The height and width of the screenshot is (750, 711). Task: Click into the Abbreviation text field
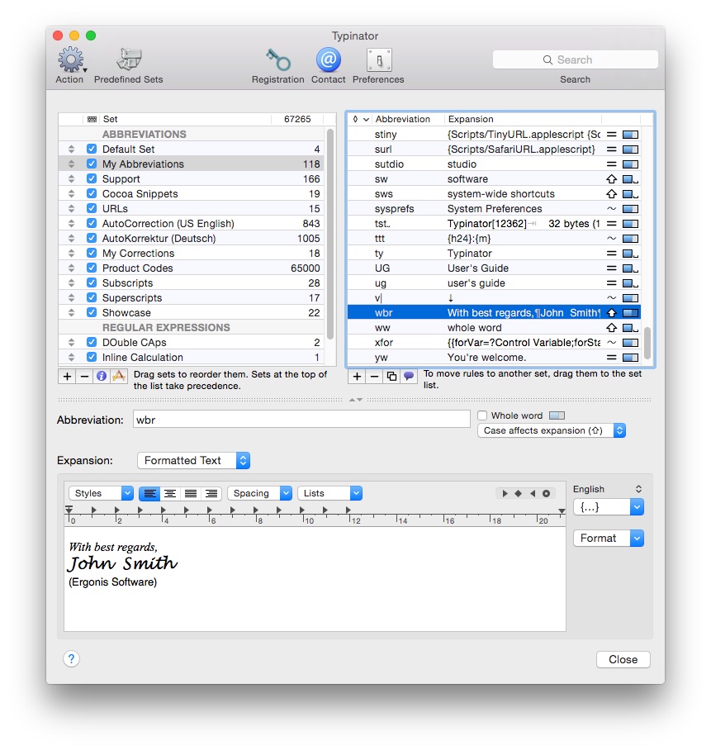(301, 420)
